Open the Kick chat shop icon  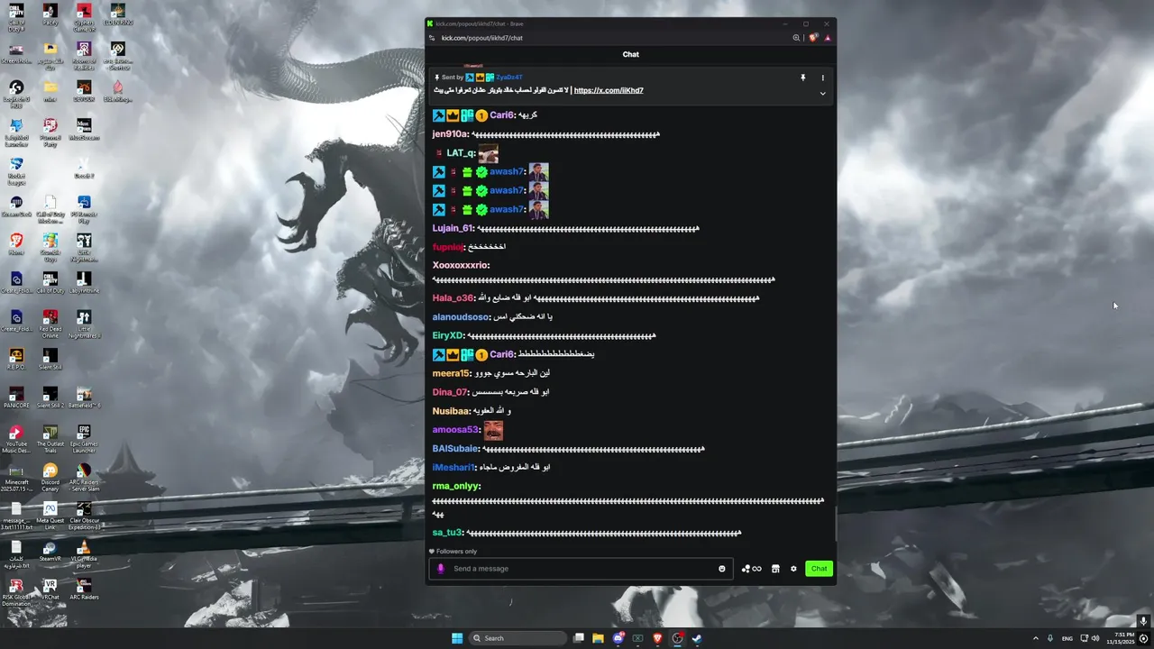pos(775,569)
